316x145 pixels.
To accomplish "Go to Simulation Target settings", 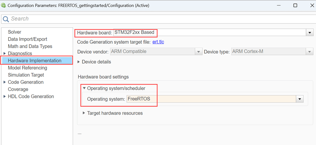I will point(26,75).
